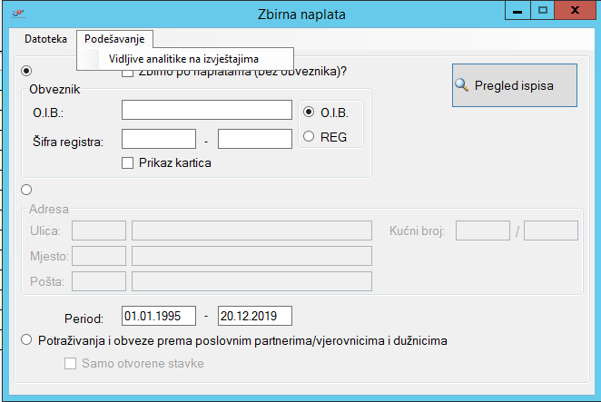Select the Adresa radio button
601x402 pixels.
pyautogui.click(x=26, y=190)
